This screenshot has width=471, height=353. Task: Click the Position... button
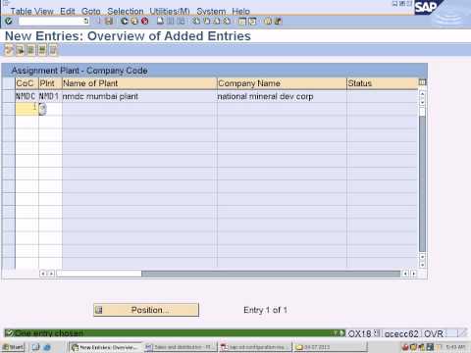click(146, 310)
